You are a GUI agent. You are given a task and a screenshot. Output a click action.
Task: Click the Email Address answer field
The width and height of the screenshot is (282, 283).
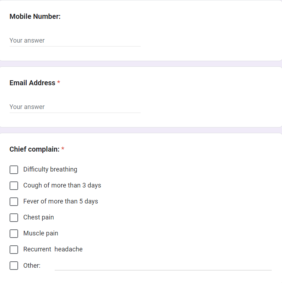[x=75, y=107]
